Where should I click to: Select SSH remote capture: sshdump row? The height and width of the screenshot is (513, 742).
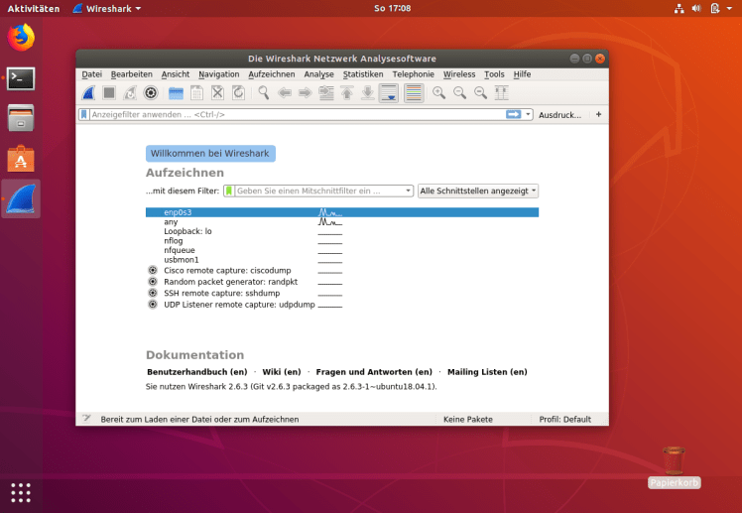point(342,293)
